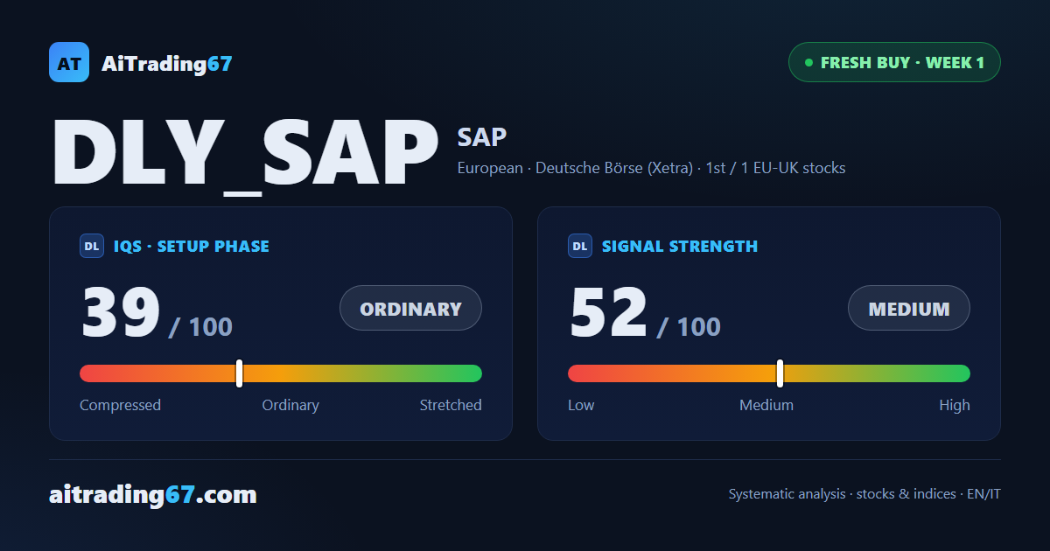Viewport: 1050px width, 551px height.
Task: Click the Systematic analysis footer text
Action: (x=864, y=494)
